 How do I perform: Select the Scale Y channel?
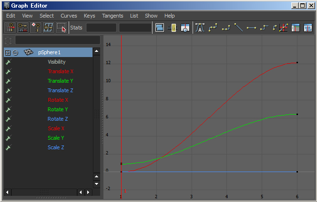[x=56, y=138]
